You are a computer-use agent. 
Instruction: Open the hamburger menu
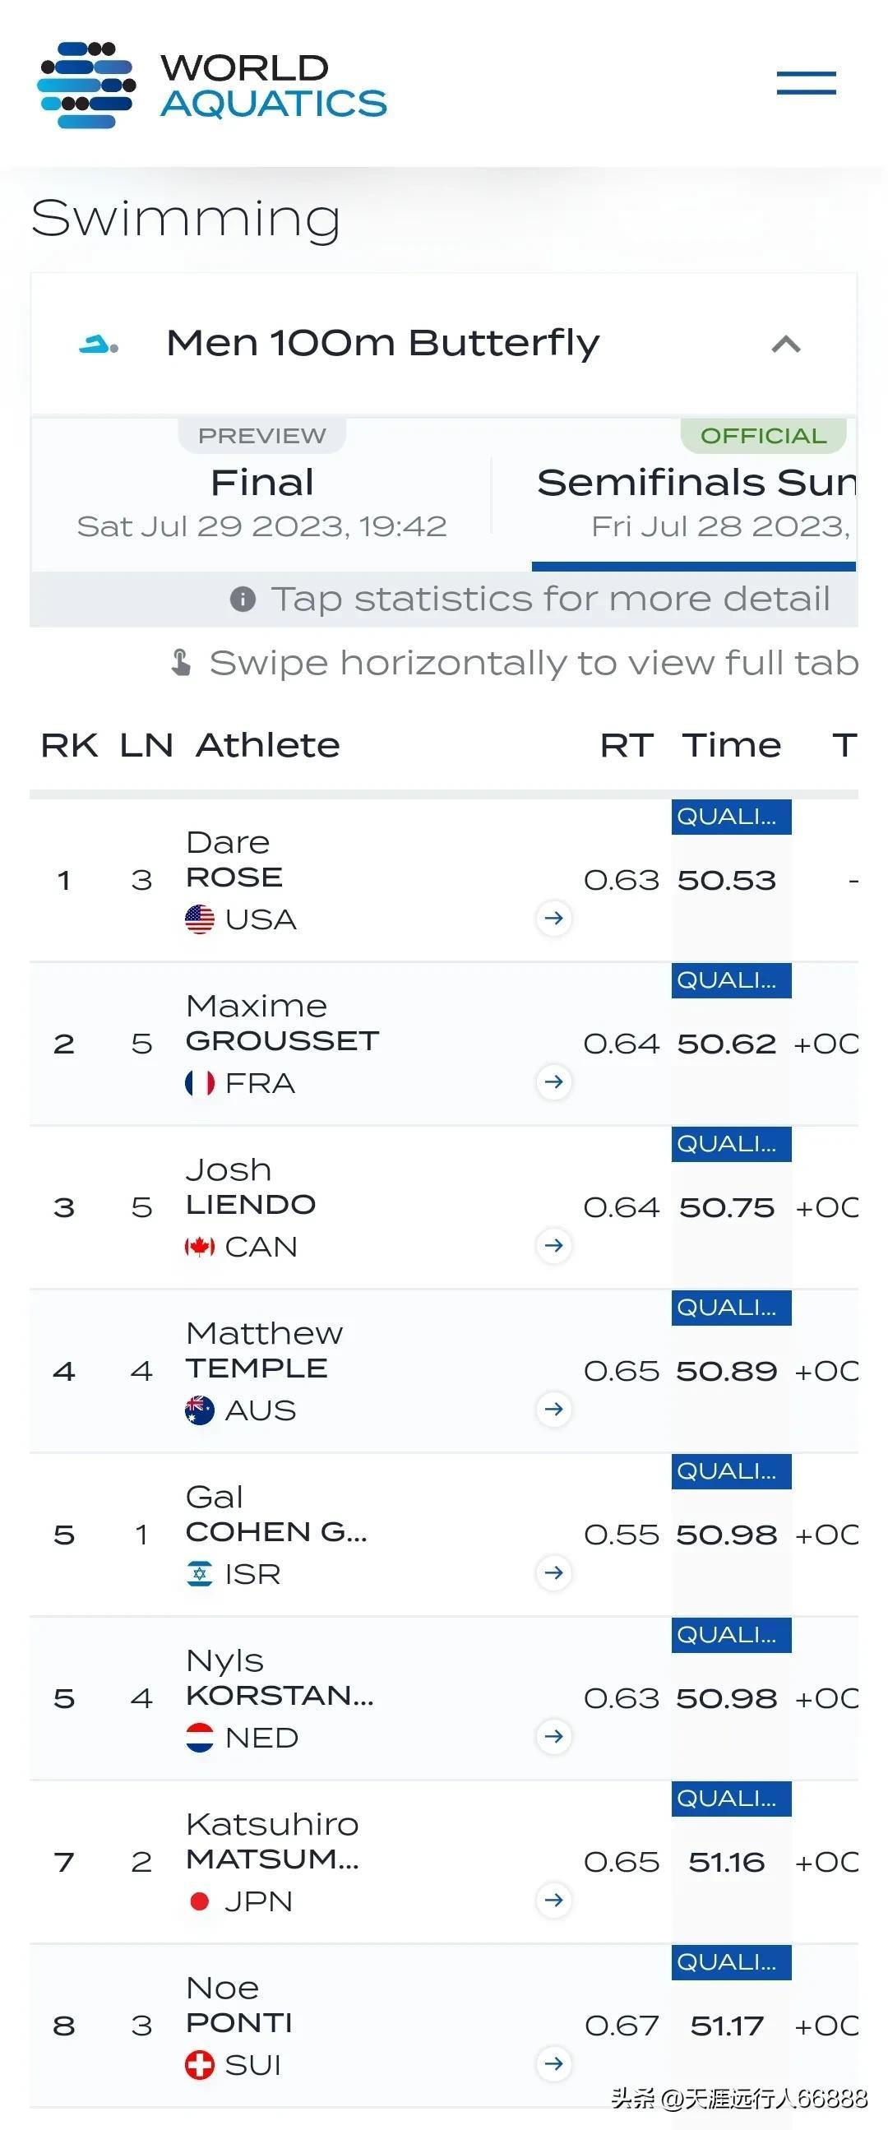[x=806, y=83]
